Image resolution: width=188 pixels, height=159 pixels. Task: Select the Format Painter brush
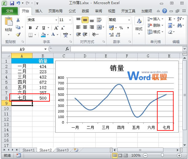(x=18, y=35)
